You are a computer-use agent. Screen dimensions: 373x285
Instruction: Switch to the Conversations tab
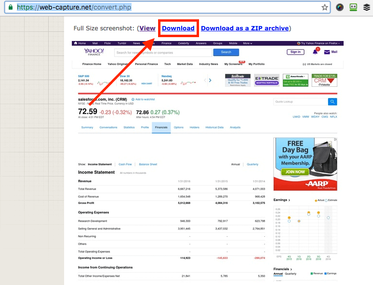coord(108,127)
